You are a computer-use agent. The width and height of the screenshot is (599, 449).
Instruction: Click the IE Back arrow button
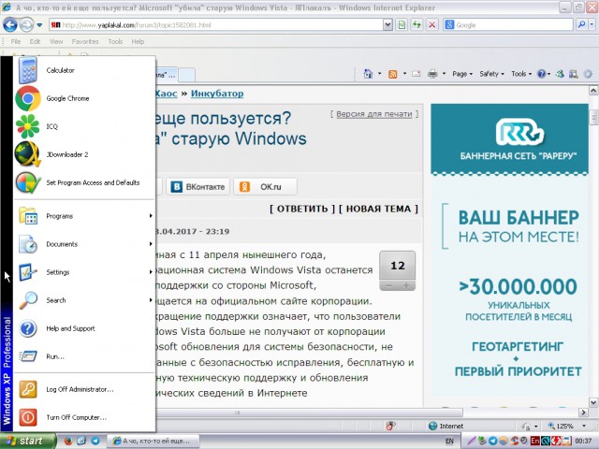coord(10,25)
